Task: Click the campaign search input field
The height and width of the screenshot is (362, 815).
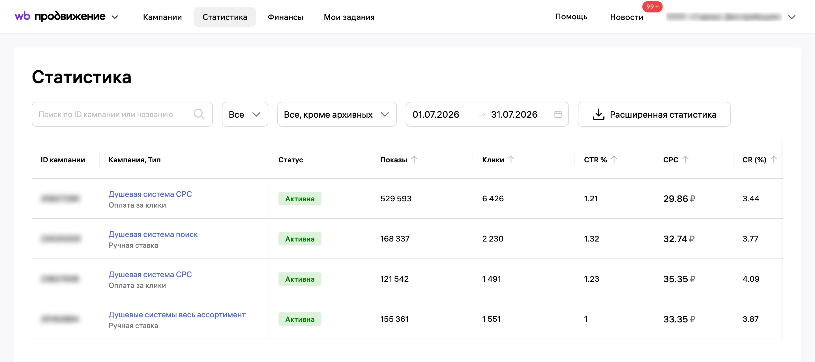Action: [x=122, y=114]
